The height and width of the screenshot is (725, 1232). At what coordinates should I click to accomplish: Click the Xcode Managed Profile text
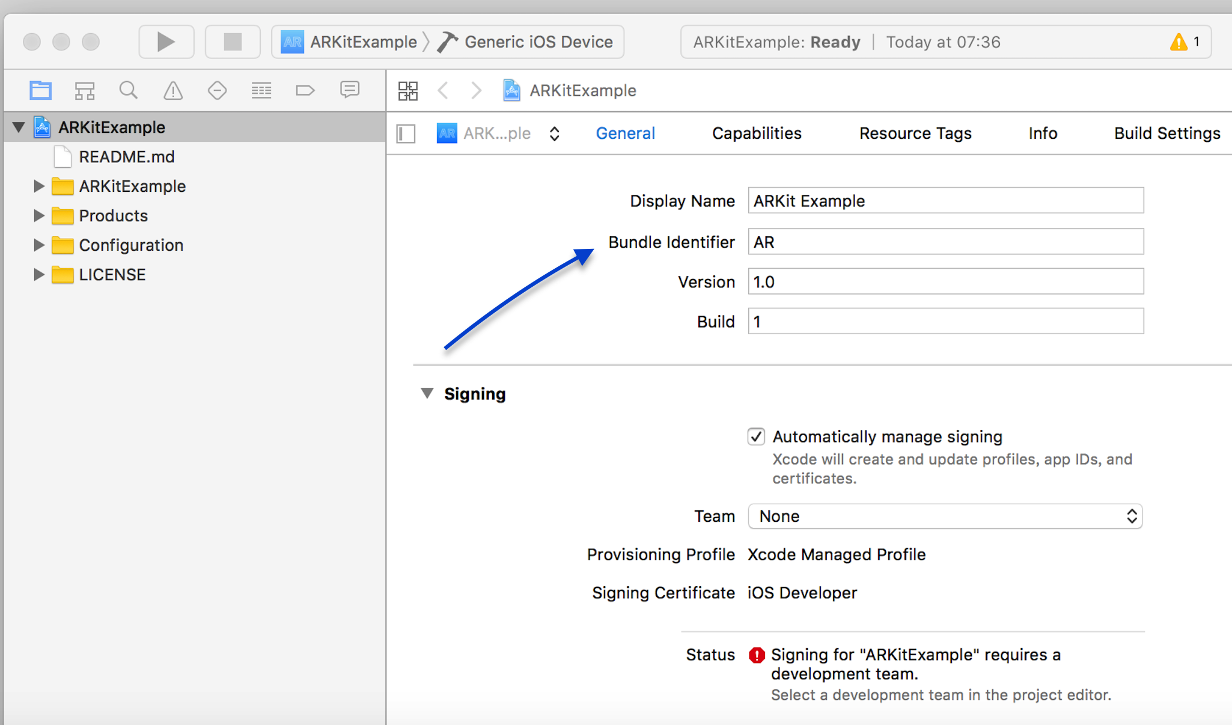[x=837, y=555]
